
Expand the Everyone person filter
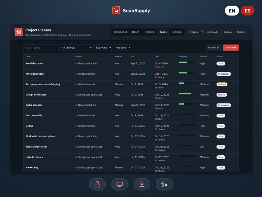point(103,48)
